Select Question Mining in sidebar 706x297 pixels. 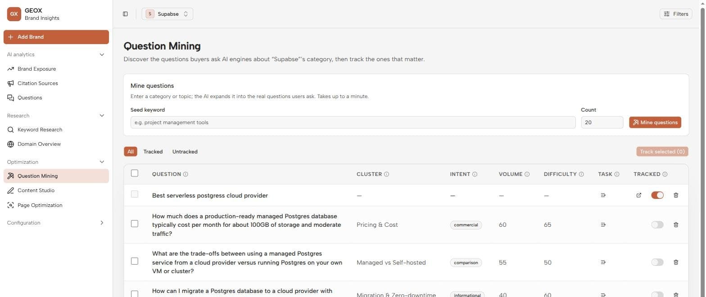click(x=56, y=176)
